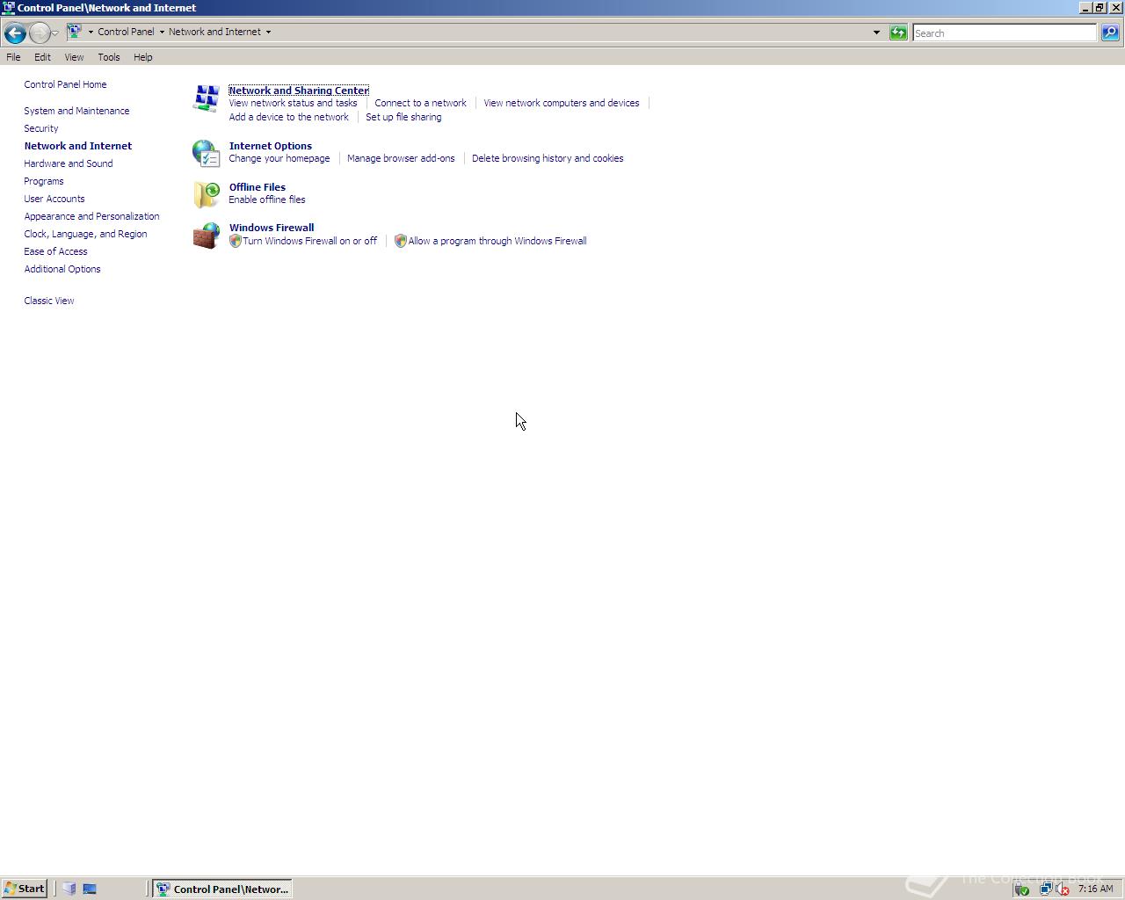The image size is (1125, 900).
Task: Click the green-check security tray icon
Action: pyautogui.click(x=1021, y=889)
